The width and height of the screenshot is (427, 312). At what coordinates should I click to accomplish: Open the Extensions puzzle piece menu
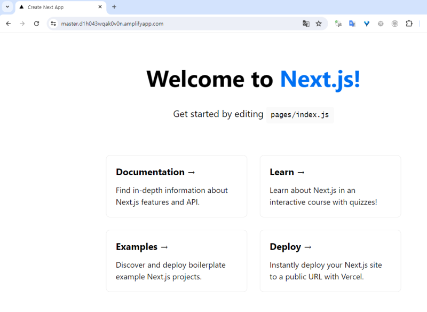409,24
